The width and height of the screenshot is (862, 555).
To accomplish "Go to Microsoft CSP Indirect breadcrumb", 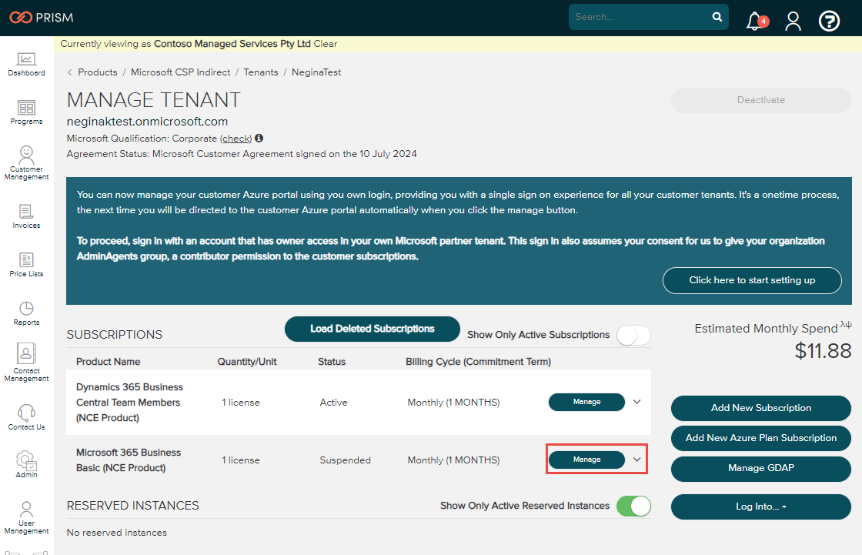I will (180, 72).
